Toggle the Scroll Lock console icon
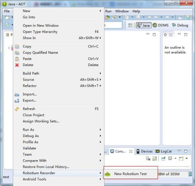The height and width of the screenshot is (186, 195). [155, 159]
